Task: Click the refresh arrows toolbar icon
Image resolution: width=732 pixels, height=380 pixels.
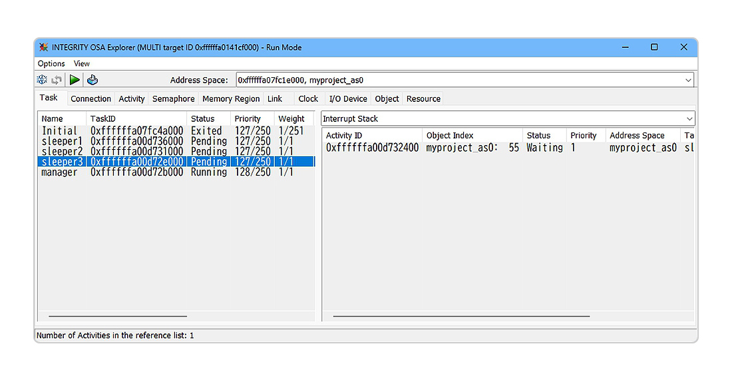Action: [57, 80]
